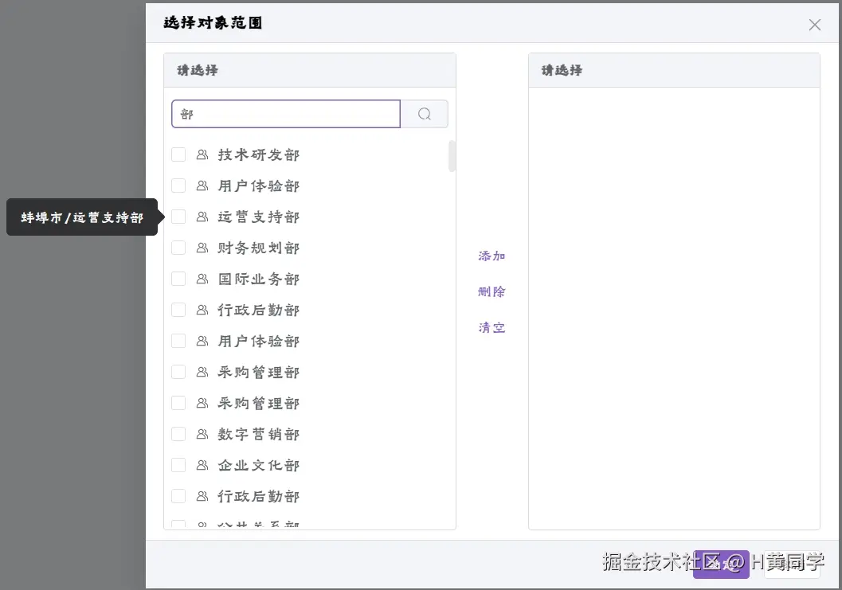Check the 国际业务部 checkbox
The width and height of the screenshot is (842, 590).
click(178, 279)
